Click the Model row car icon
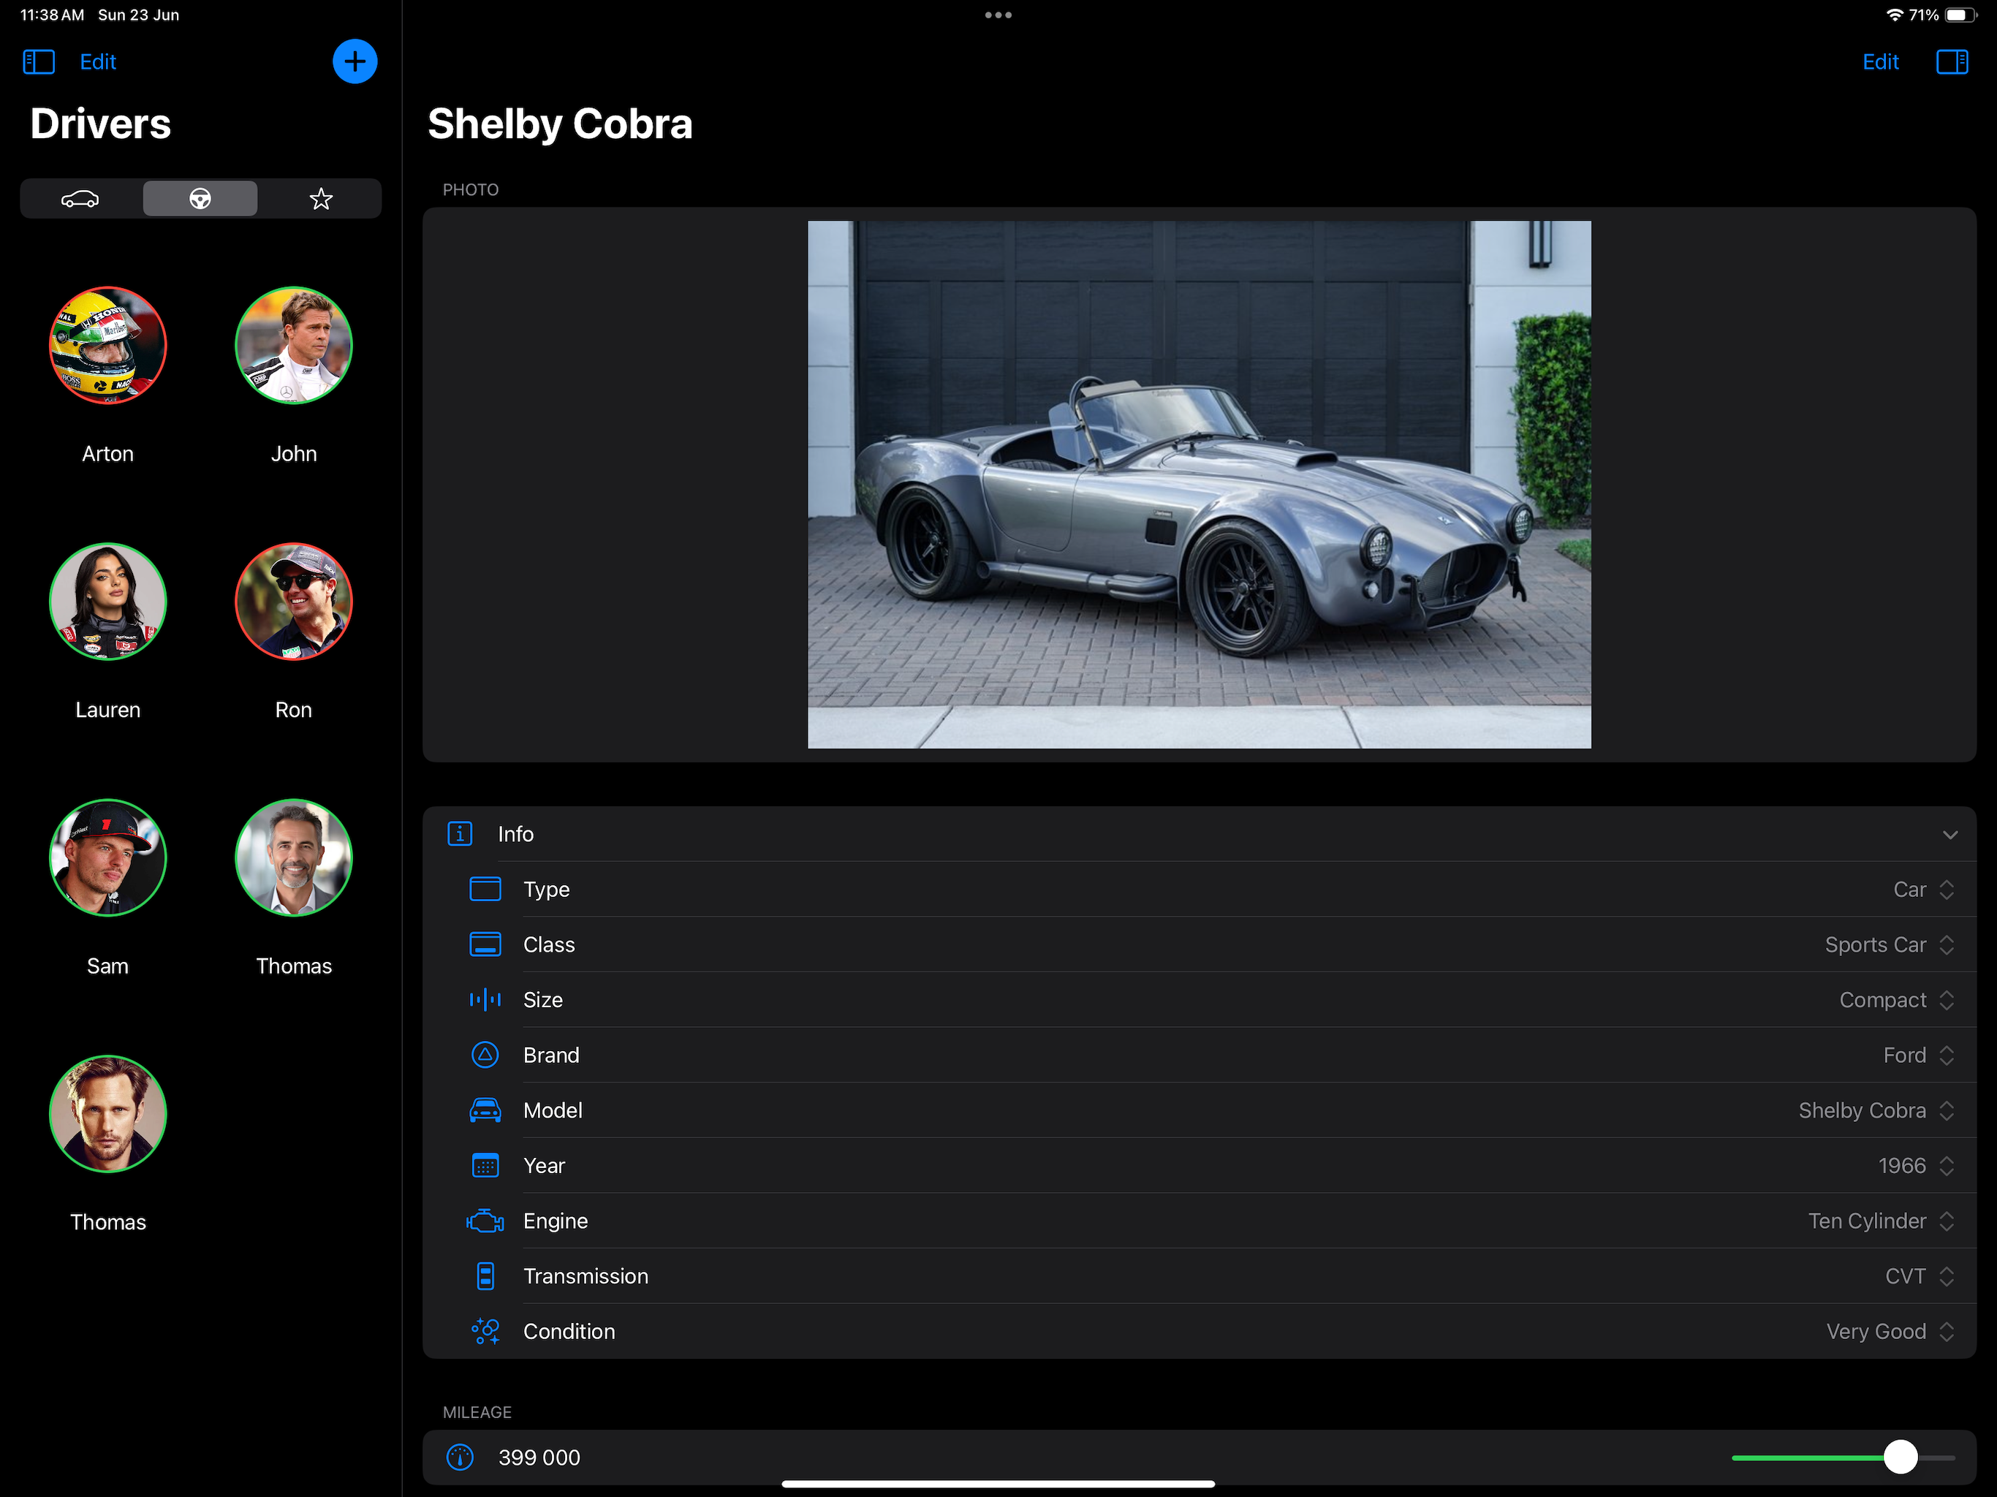1997x1497 pixels. click(x=485, y=1110)
